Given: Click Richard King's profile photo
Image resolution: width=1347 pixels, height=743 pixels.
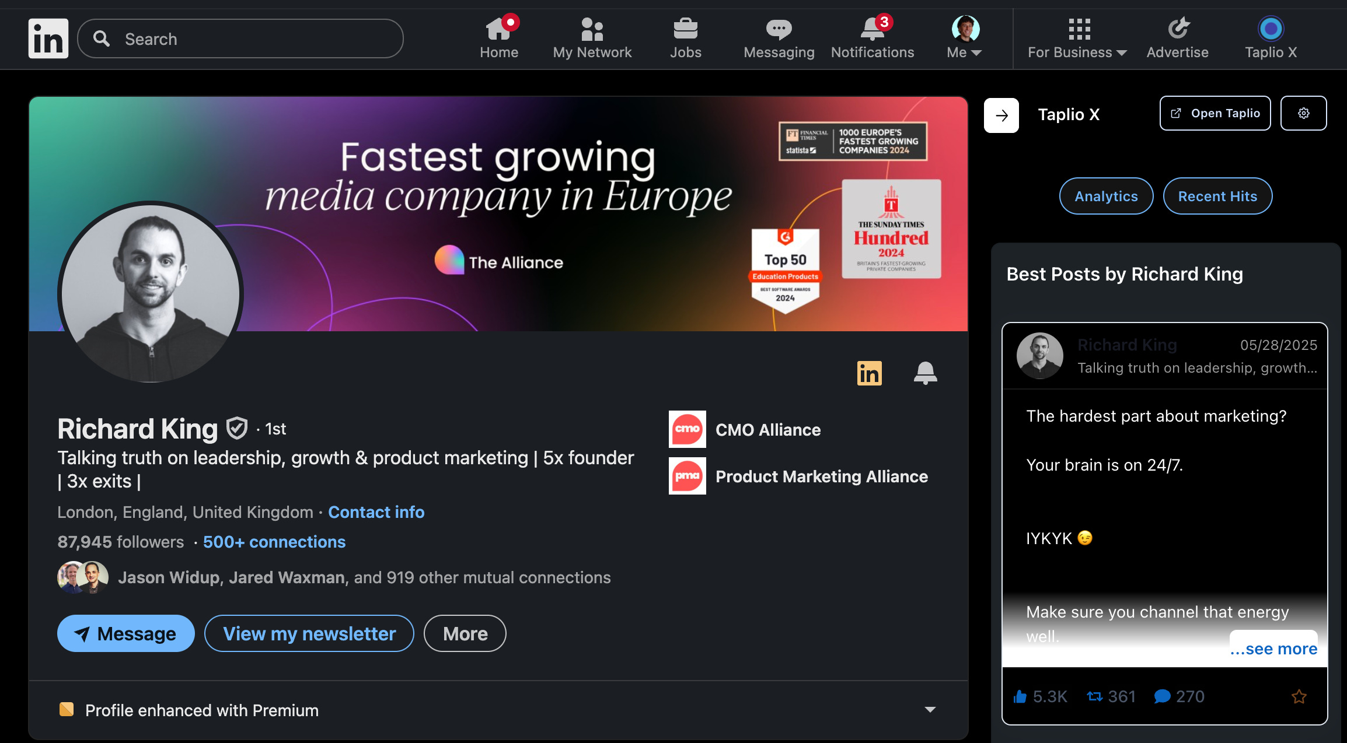Looking at the screenshot, I should coord(151,293).
